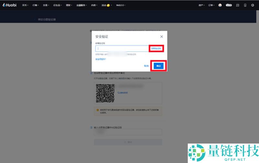
Task: Click the globe language icon
Action: 253,5
